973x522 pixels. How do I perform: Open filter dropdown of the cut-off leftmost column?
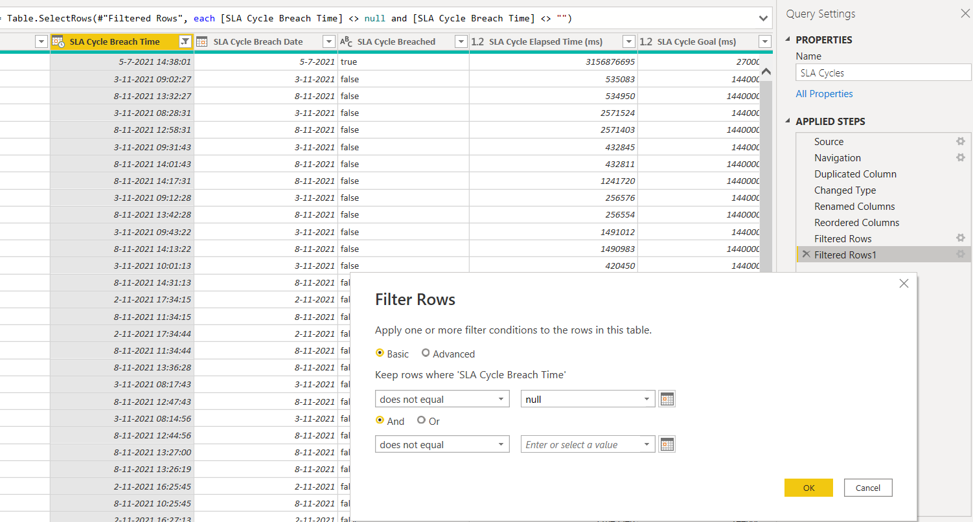(41, 41)
